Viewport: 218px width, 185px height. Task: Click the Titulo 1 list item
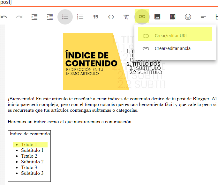pyautogui.click(x=29, y=145)
